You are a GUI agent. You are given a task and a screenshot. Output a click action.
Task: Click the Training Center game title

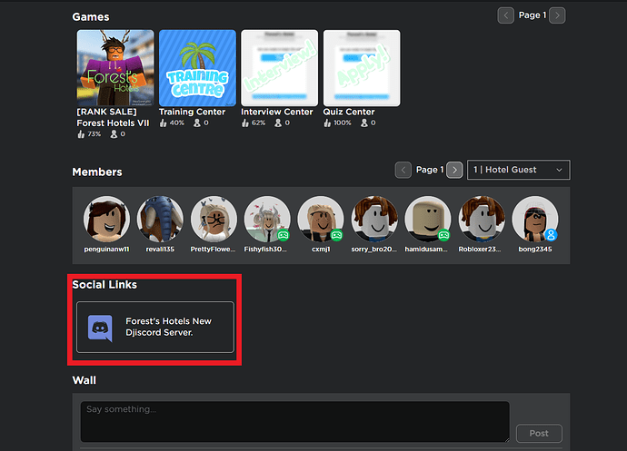point(193,112)
